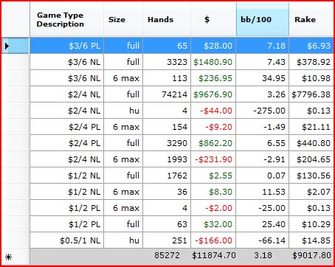Click the $862.20 winnings cell
335x267 pixels.
tap(213, 143)
